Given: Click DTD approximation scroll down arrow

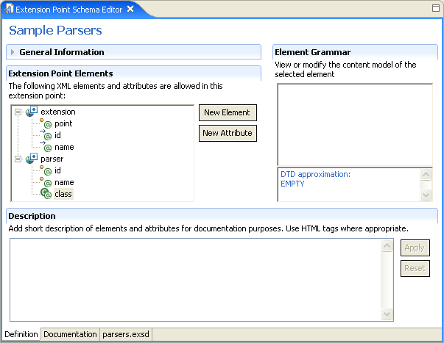Looking at the screenshot, I should 426,195.
